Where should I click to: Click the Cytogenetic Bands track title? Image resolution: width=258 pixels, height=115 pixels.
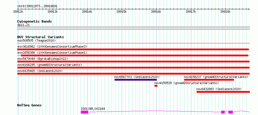click(34, 21)
